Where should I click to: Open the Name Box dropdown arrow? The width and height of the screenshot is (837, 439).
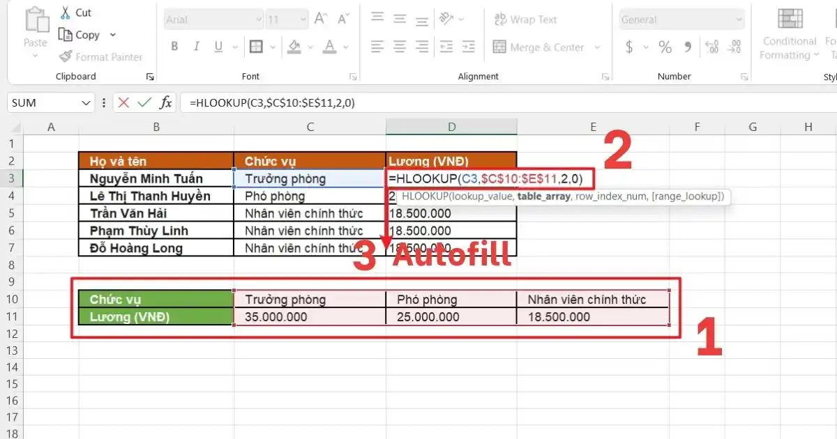pos(86,102)
